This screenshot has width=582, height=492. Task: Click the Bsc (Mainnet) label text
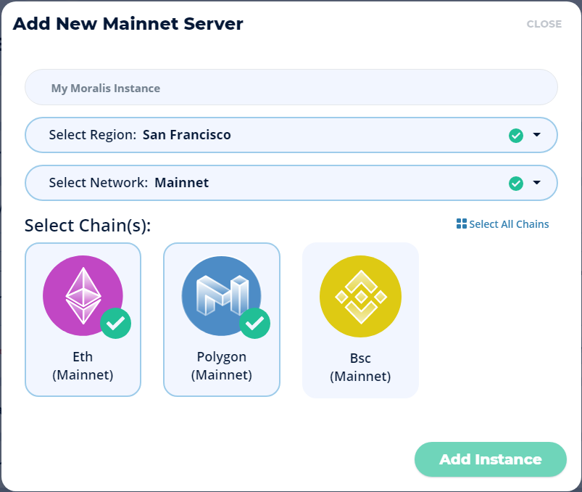click(360, 367)
